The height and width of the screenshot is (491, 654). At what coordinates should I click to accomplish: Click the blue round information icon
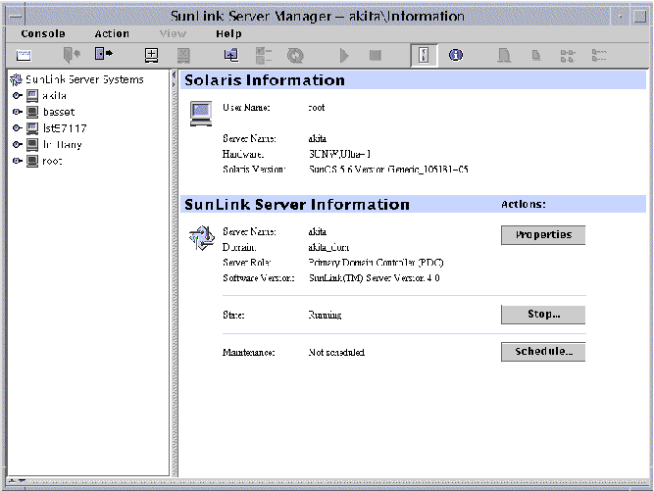click(x=456, y=55)
